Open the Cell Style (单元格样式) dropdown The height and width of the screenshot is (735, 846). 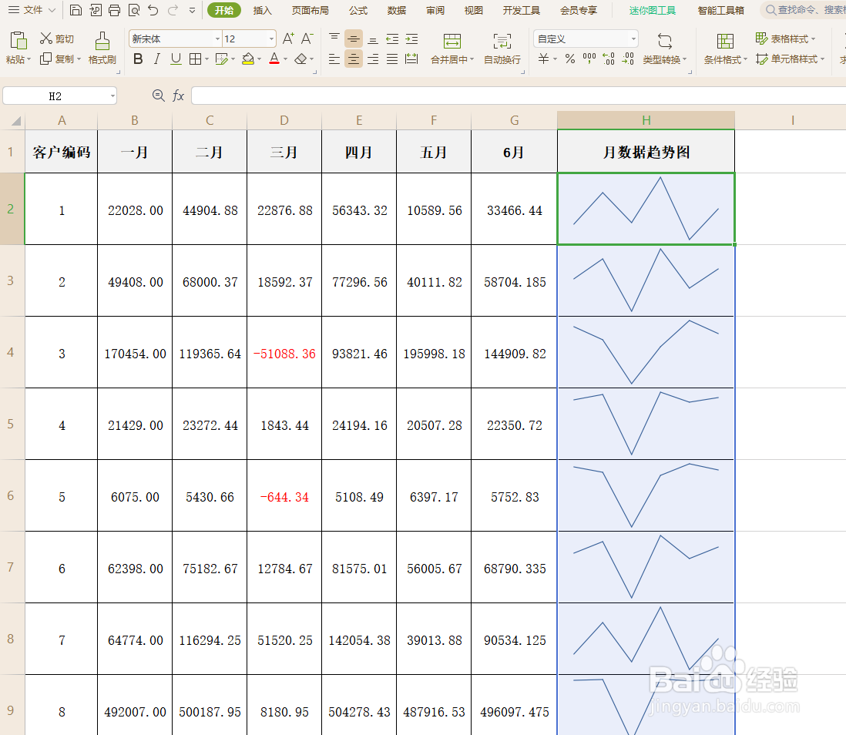[791, 59]
